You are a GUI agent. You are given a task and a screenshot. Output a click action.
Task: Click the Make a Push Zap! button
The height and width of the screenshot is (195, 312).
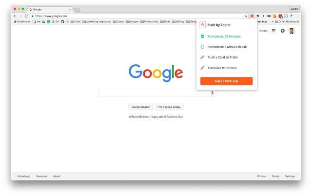point(226,81)
